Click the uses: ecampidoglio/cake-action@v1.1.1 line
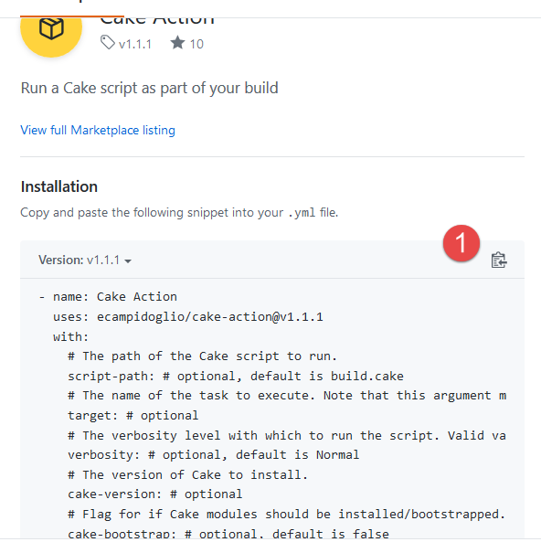This screenshot has width=541, height=542. (188, 317)
